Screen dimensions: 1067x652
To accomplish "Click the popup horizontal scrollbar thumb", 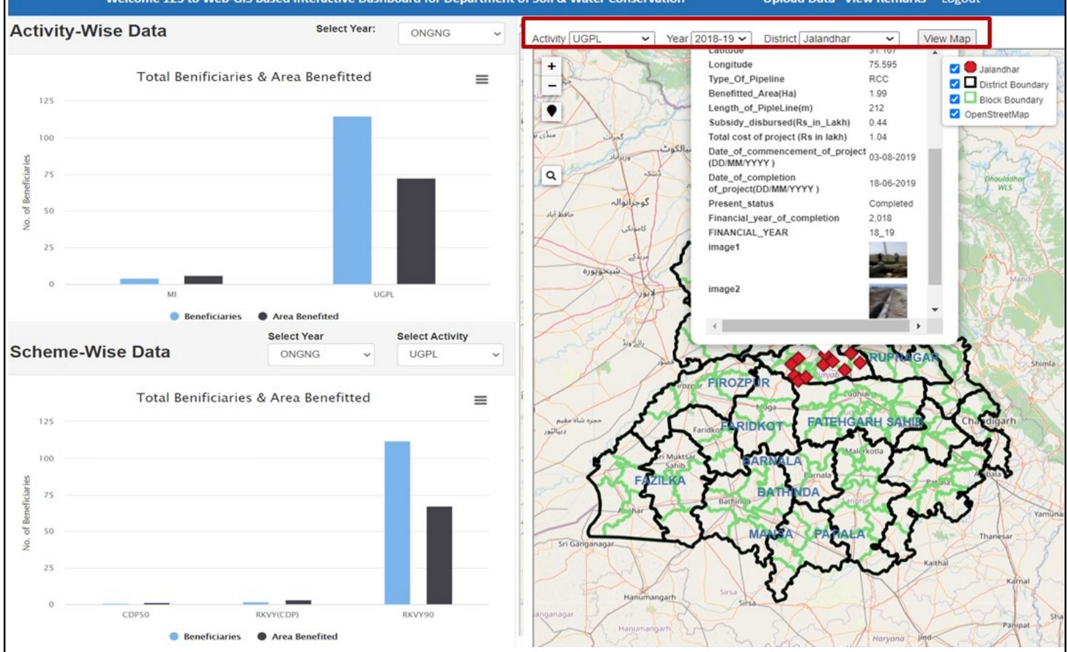I will [x=815, y=326].
